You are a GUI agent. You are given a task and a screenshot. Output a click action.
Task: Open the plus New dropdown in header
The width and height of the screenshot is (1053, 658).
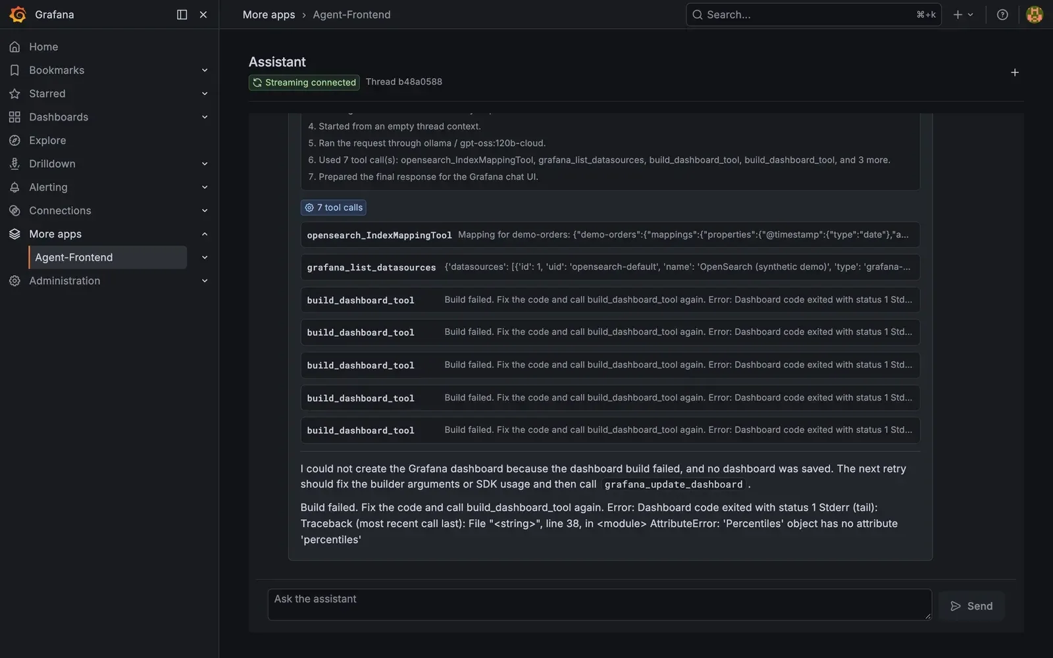(x=963, y=14)
